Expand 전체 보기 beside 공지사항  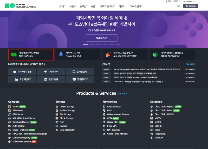pyautogui.click(x=191, y=64)
